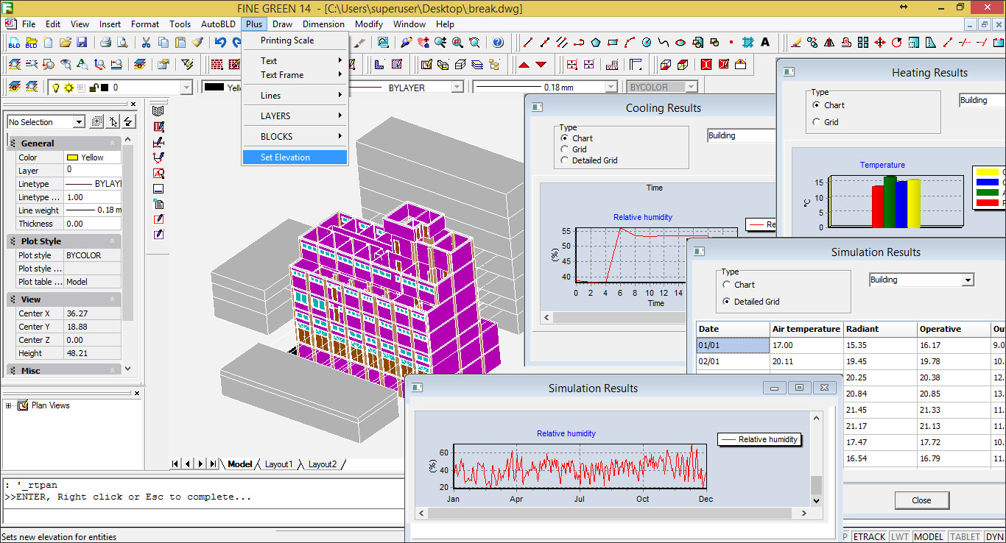This screenshot has width=1006, height=543.
Task: Click the Open BLD project folder icon
Action: coord(31,42)
